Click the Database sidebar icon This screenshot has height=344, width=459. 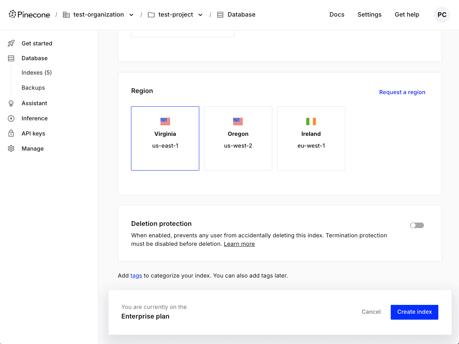pyautogui.click(x=11, y=58)
